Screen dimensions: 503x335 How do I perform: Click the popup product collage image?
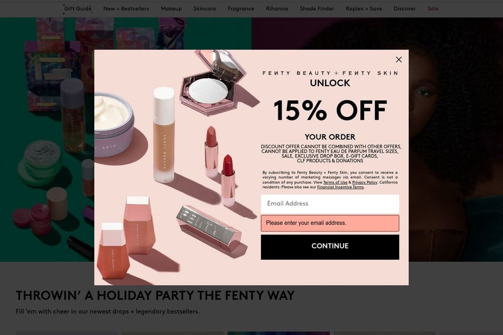tap(176, 167)
